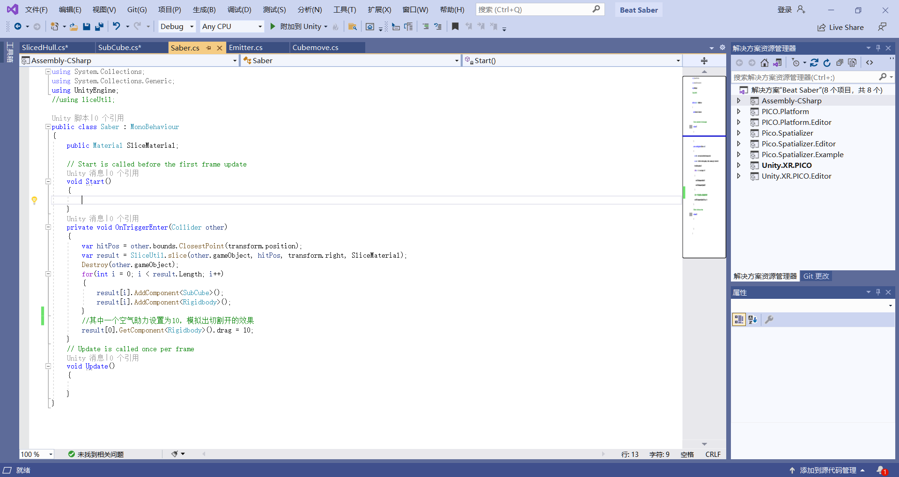The image size is (899, 477).
Task: Switch to the Git 更改 tab
Action: 816,276
